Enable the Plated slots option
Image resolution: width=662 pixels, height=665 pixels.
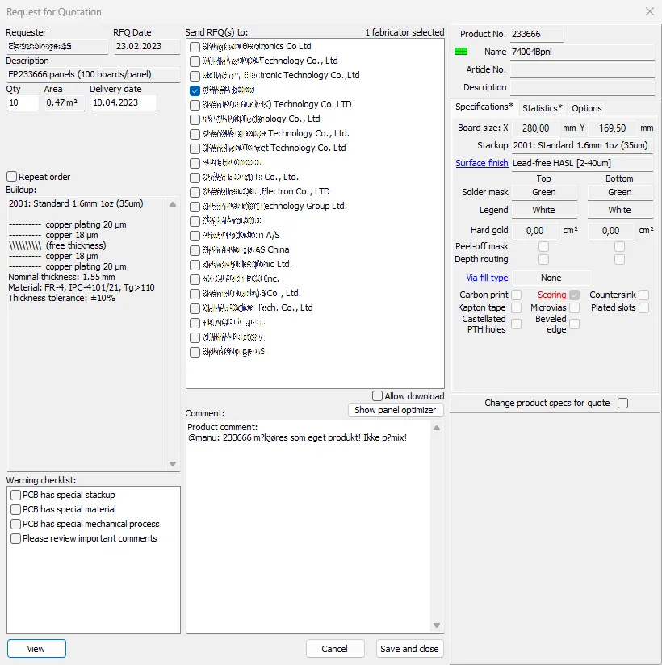[643, 307]
